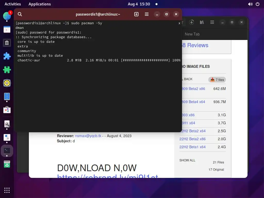Download 22H2 Beta1 x64 file
This screenshot has width=264, height=198.
[x=192, y=147]
